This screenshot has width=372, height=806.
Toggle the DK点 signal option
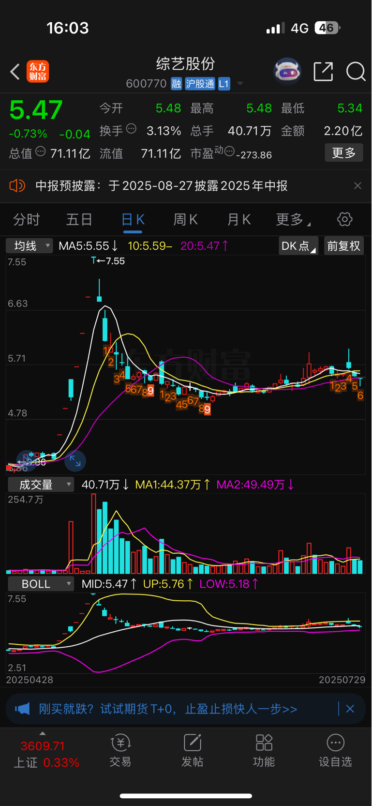point(298,246)
